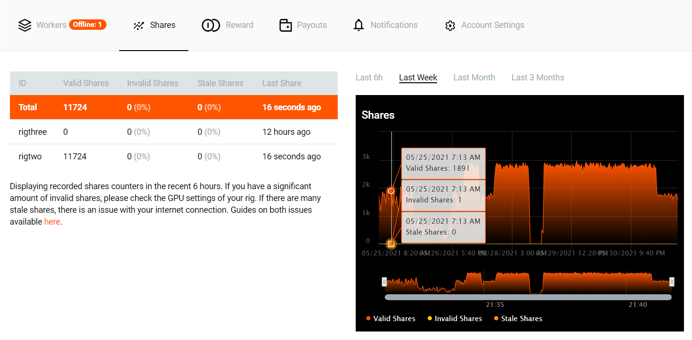
Task: Click the Offline: 1 badge
Action: point(88,25)
